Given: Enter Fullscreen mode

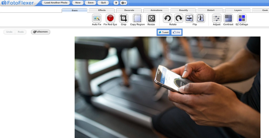Looking at the screenshot, I should pos(40,32).
